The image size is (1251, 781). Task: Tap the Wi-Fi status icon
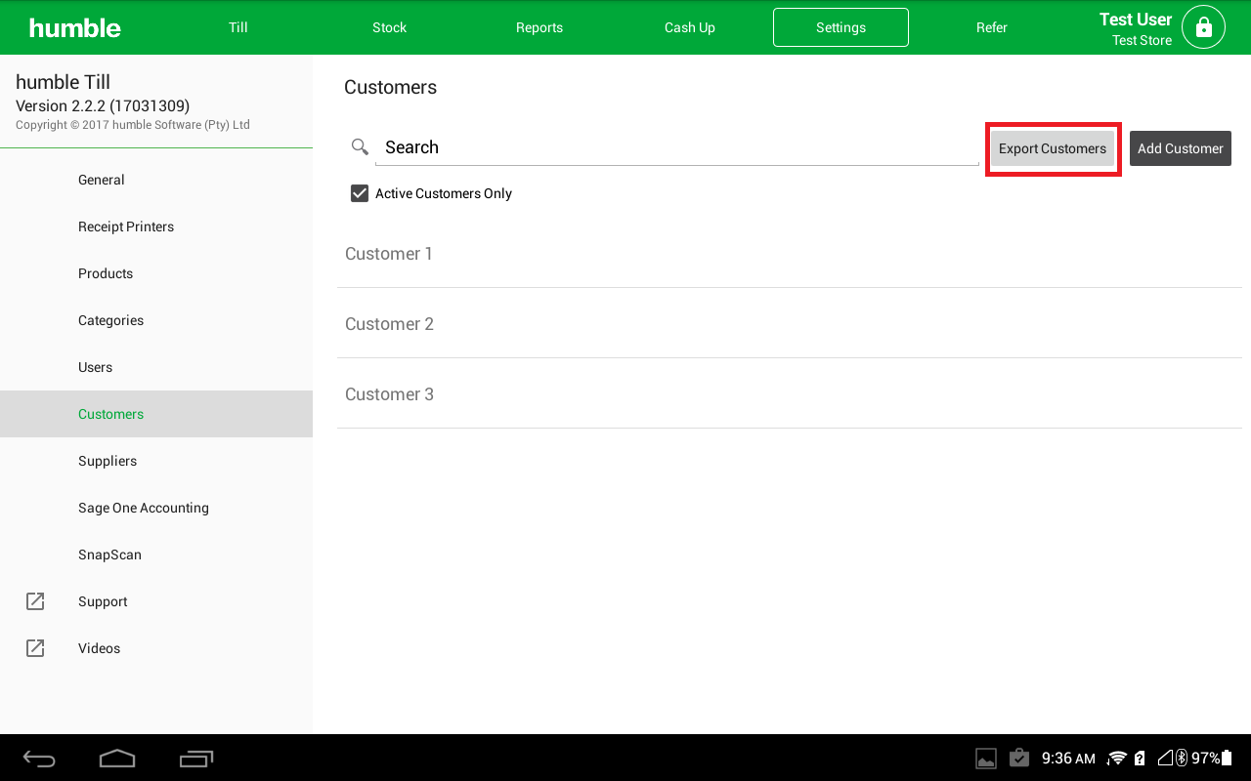click(x=1117, y=759)
